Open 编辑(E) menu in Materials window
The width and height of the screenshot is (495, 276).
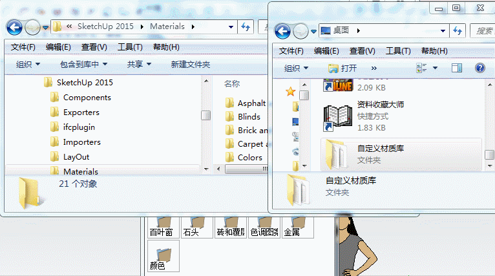click(58, 47)
